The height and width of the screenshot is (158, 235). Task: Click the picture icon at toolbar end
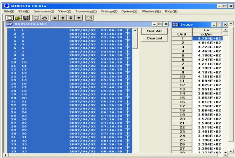89,18
